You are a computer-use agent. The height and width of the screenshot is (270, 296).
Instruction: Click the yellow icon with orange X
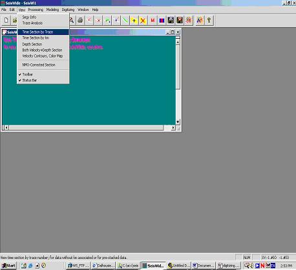coord(143,21)
